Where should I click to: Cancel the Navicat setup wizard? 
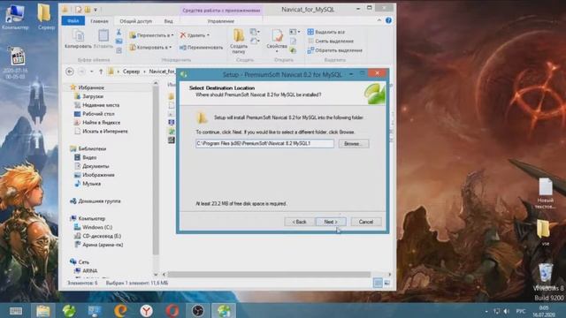click(366, 222)
